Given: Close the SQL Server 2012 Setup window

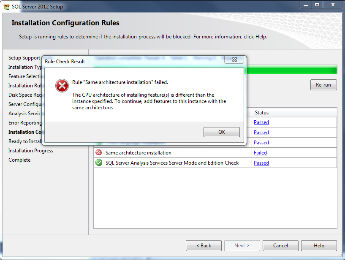Looking at the screenshot, I should 333,5.
